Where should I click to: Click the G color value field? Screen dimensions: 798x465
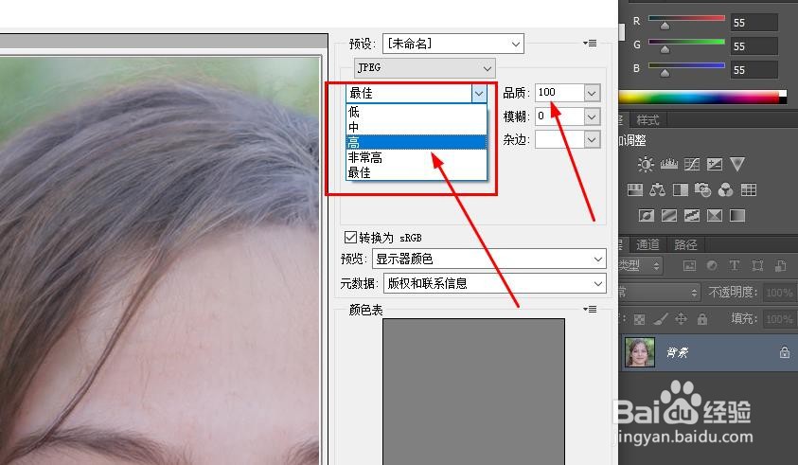(x=754, y=45)
